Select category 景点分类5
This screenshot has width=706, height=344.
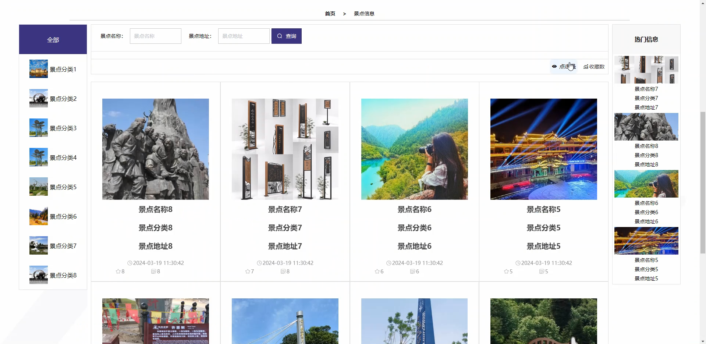(53, 187)
